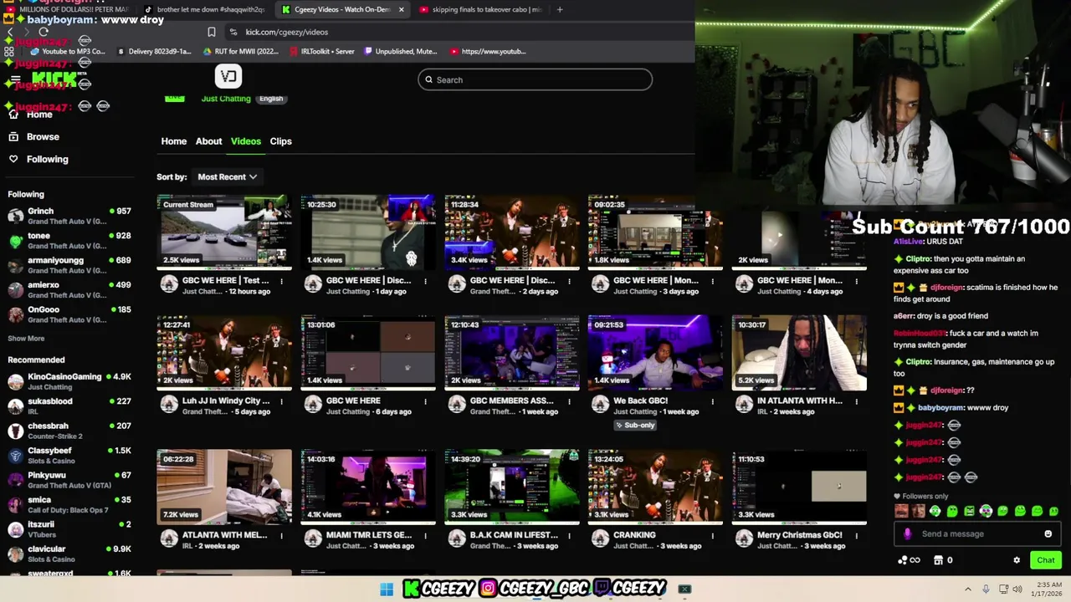Screen dimensions: 1071x602
Task: Switch to the channel Home tab
Action: pyautogui.click(x=174, y=141)
